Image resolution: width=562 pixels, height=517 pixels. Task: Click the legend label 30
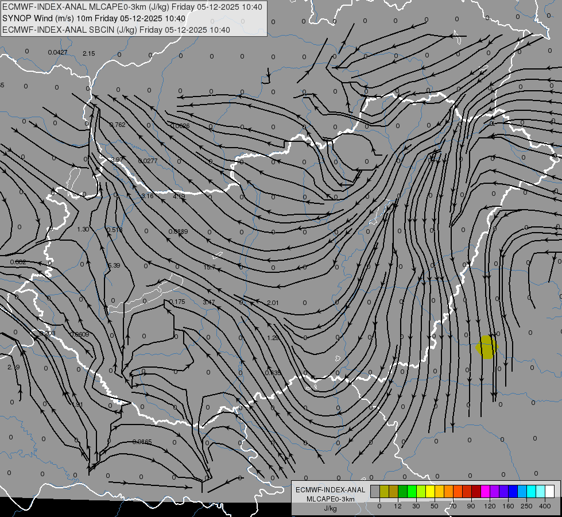(416, 506)
